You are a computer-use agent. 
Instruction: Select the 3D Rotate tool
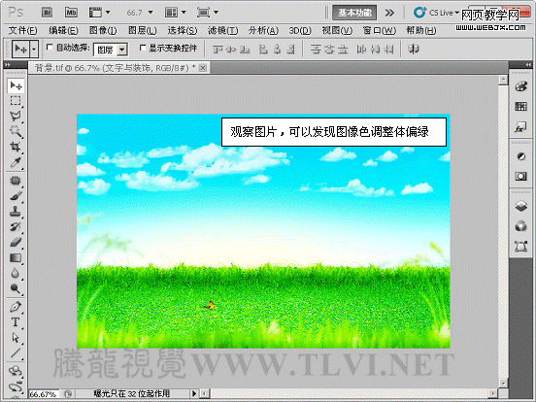[16, 371]
